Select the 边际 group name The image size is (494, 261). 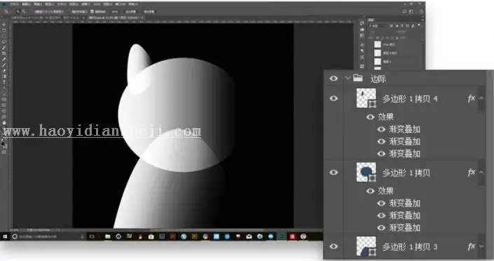click(x=378, y=78)
